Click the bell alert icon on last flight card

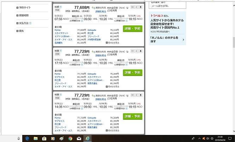coord(141,95)
